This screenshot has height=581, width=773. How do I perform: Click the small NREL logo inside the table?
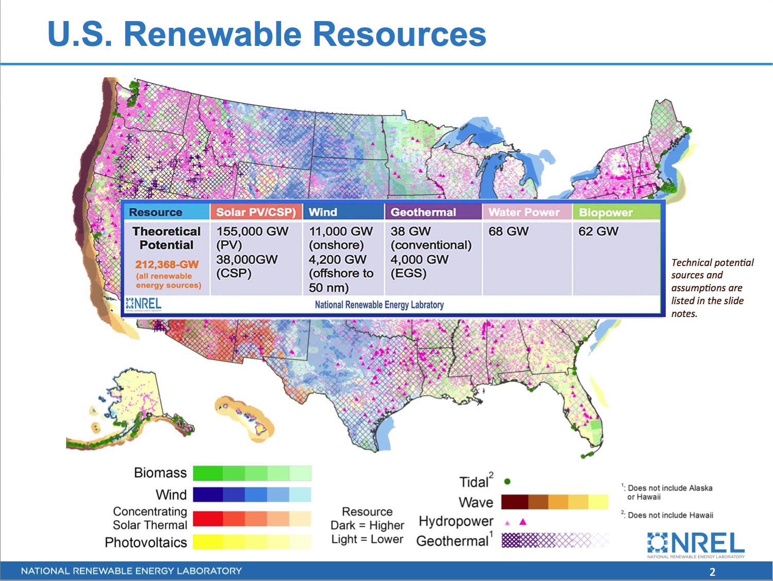[144, 304]
